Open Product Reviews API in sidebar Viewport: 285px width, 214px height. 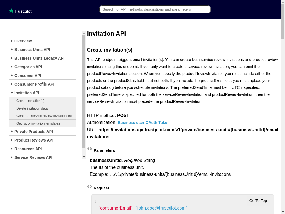pyautogui.click(x=34, y=140)
